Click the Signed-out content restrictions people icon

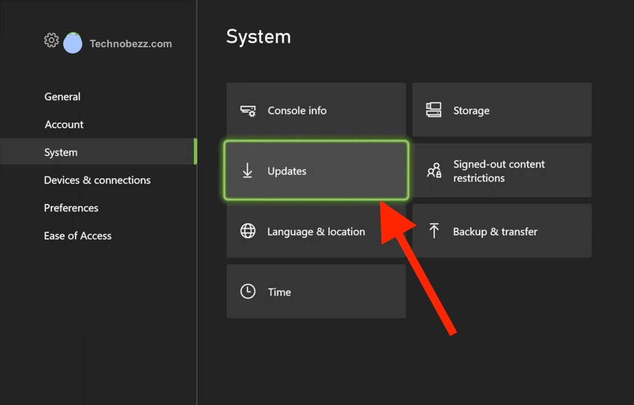click(434, 171)
